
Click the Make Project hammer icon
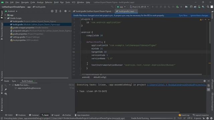click(x=112, y=7)
